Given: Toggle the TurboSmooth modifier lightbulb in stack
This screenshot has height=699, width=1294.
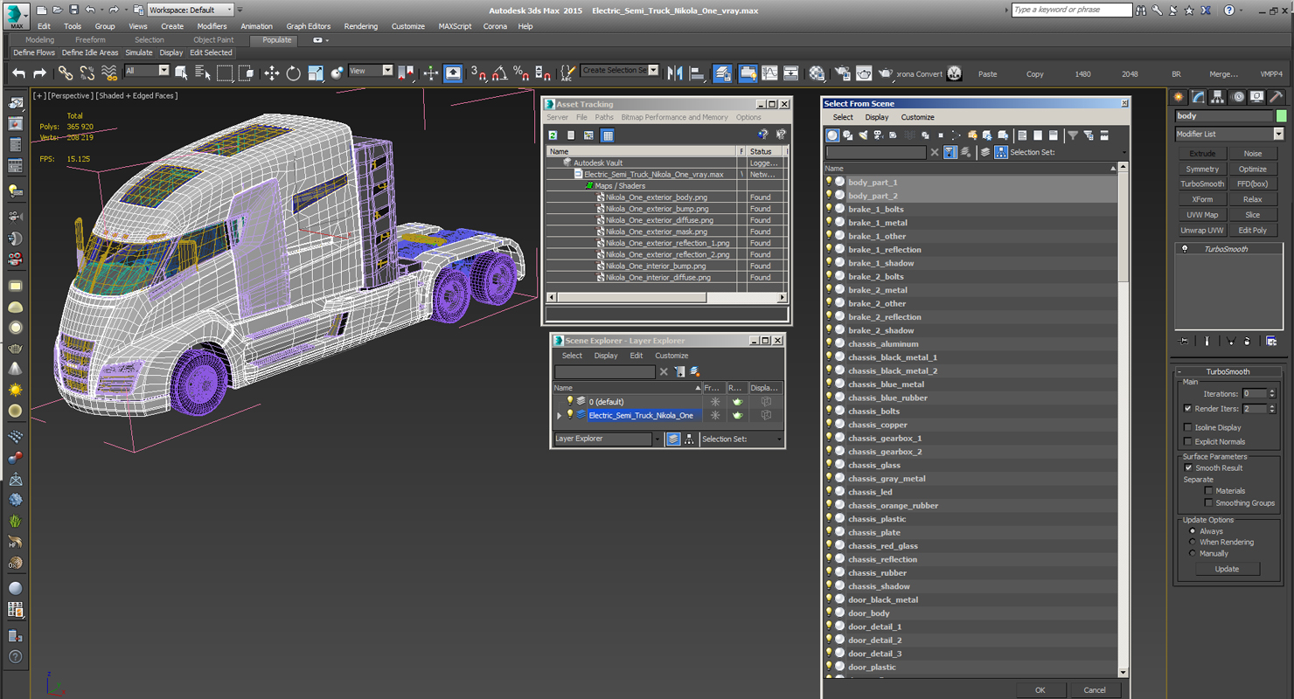Looking at the screenshot, I should (1185, 249).
